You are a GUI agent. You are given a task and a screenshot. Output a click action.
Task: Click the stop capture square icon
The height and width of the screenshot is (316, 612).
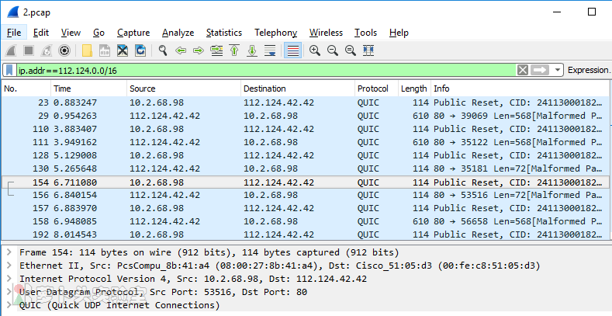(x=29, y=50)
